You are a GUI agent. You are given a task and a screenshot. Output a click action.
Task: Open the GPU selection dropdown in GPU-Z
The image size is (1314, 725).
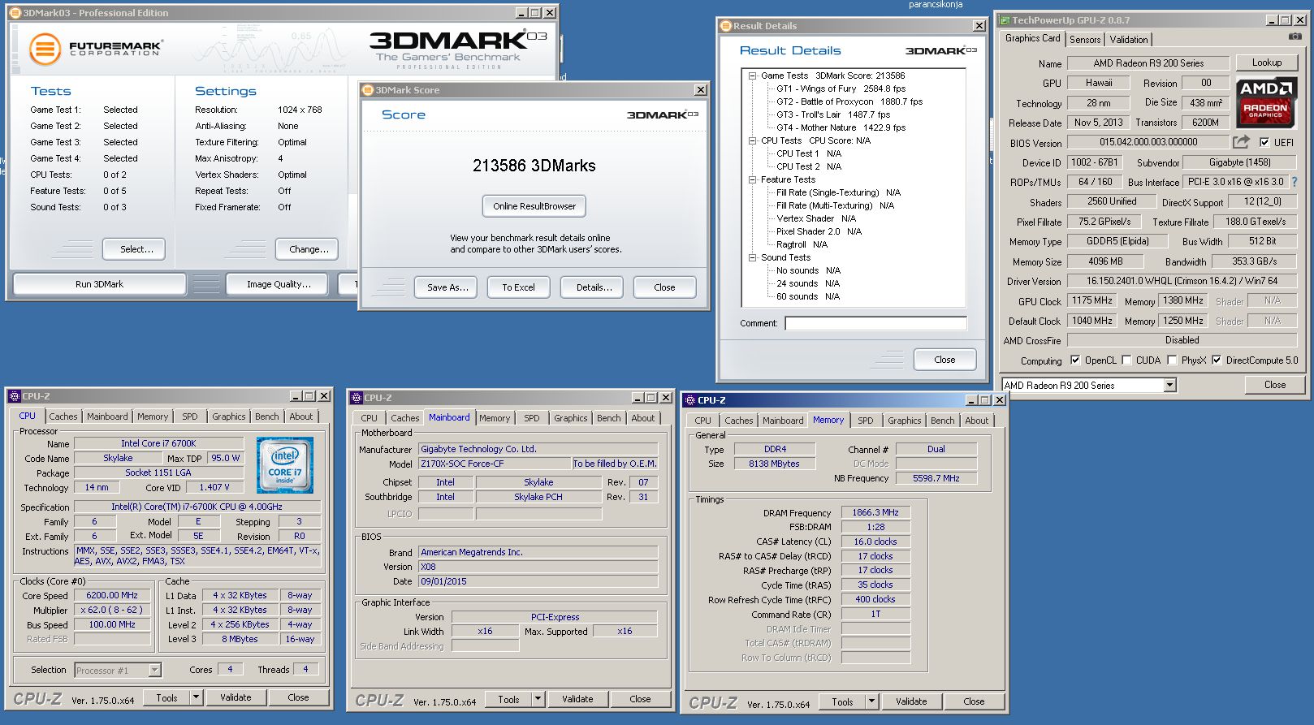1169,385
